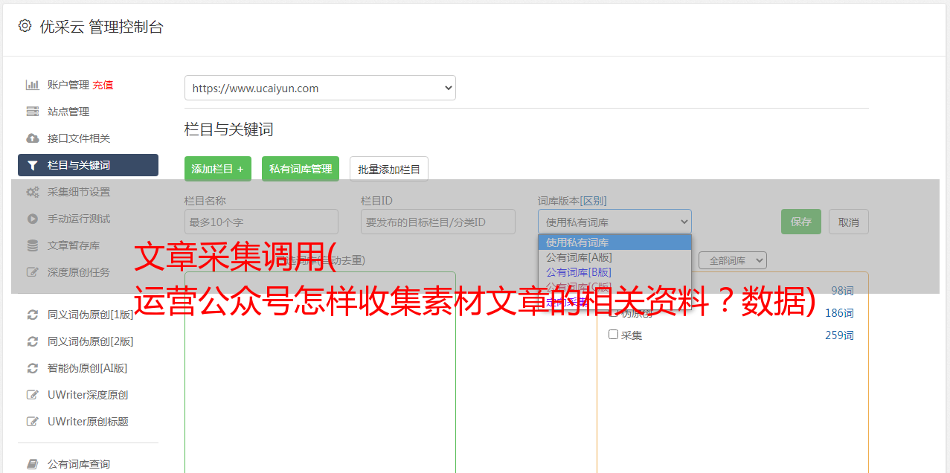This screenshot has width=950, height=473.
Task: Click the edit icon beside 深度原创任务
Action: (32, 272)
